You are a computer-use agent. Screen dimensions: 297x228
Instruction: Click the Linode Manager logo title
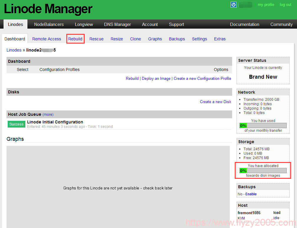[x=48, y=9]
